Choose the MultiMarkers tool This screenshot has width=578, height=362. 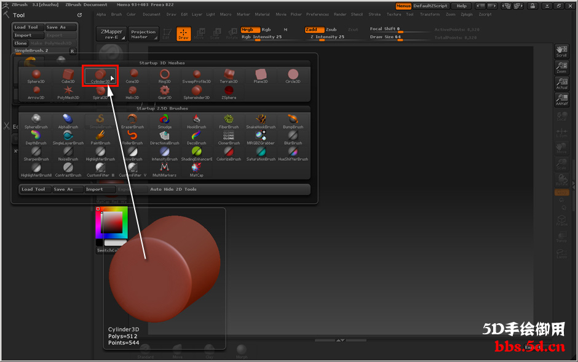[164, 170]
